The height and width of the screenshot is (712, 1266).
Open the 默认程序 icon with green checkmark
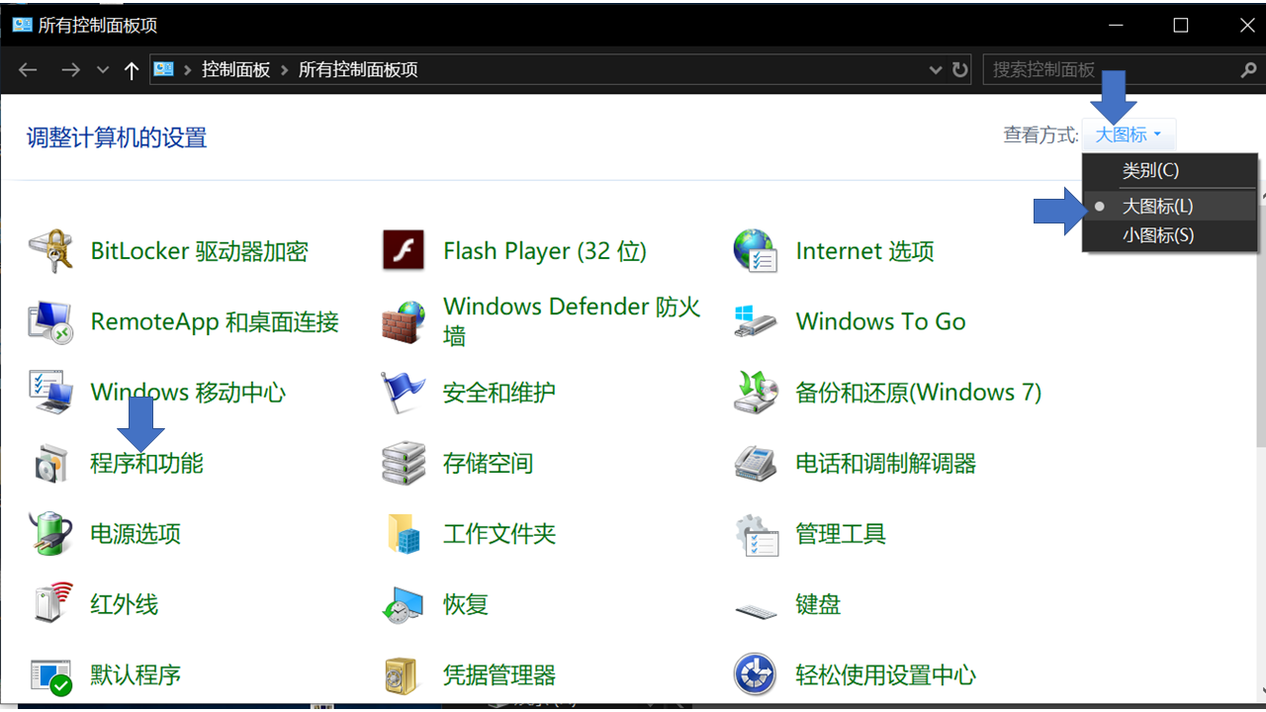(49, 675)
